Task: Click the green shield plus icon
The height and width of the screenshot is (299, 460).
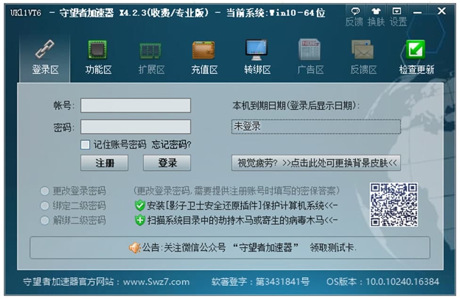Action: tap(140, 220)
